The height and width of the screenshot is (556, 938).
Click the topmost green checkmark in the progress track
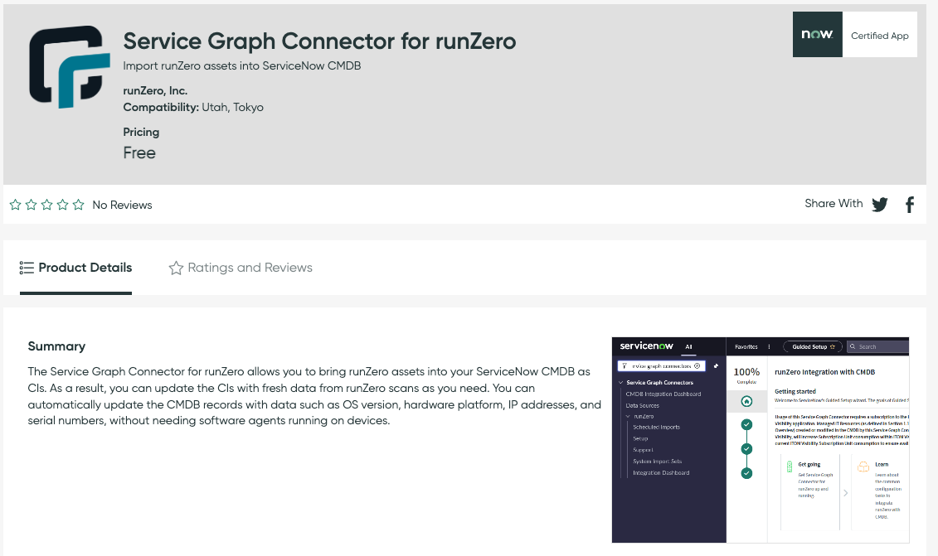click(746, 424)
